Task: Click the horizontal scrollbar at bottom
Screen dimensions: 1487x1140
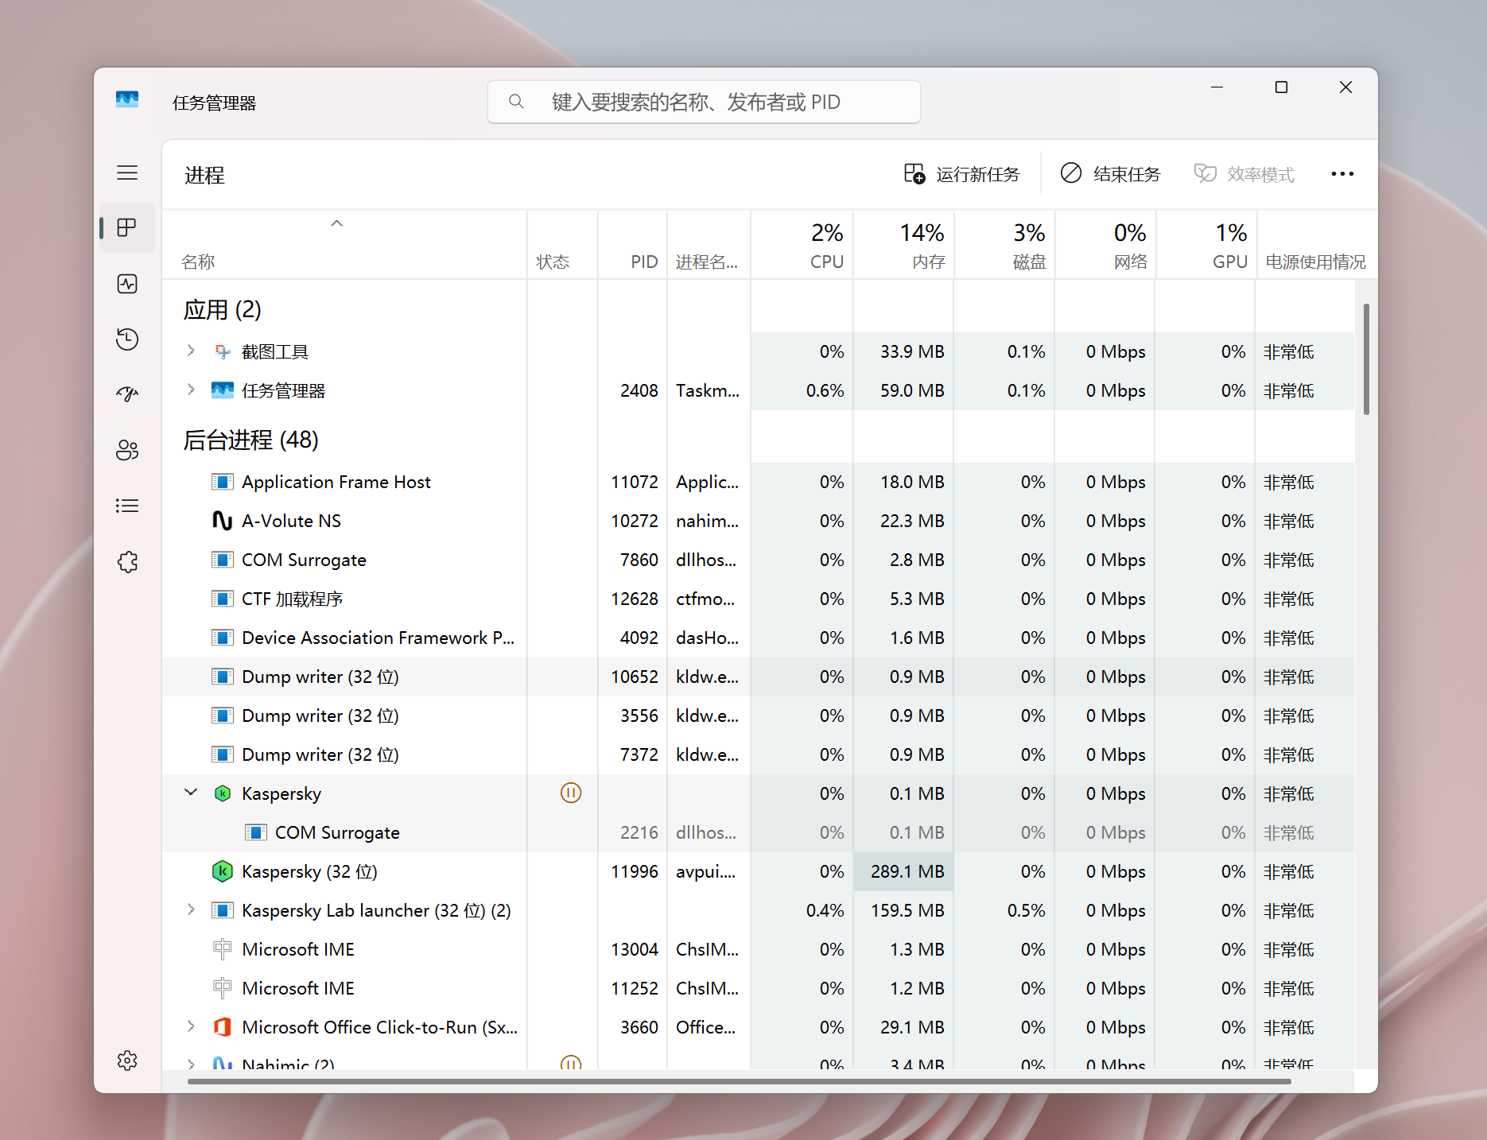Action: pyautogui.click(x=739, y=1081)
